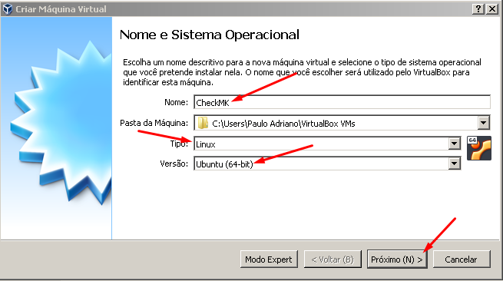Click the Pasta da Máquina: label
The height and width of the screenshot is (281, 503).
coord(154,123)
